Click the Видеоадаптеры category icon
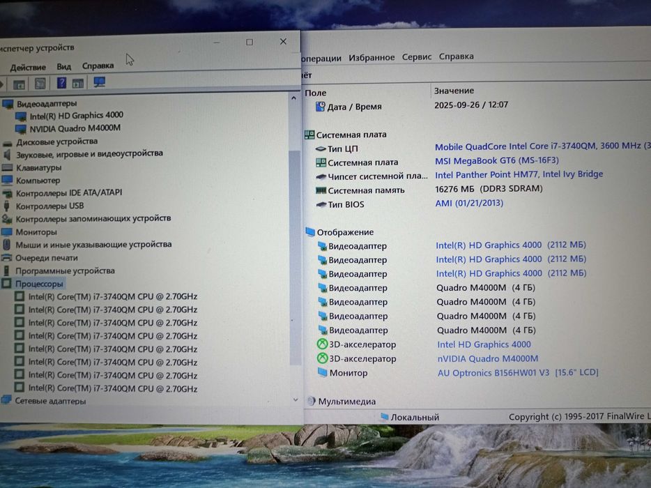The height and width of the screenshot is (488, 651). click(8, 104)
